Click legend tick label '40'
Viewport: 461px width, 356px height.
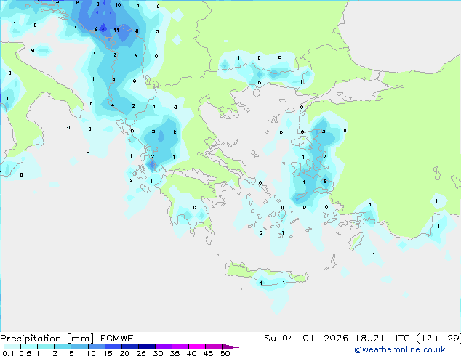pos(191,353)
